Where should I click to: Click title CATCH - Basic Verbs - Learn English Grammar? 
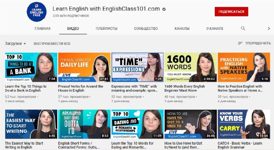click(x=240, y=145)
